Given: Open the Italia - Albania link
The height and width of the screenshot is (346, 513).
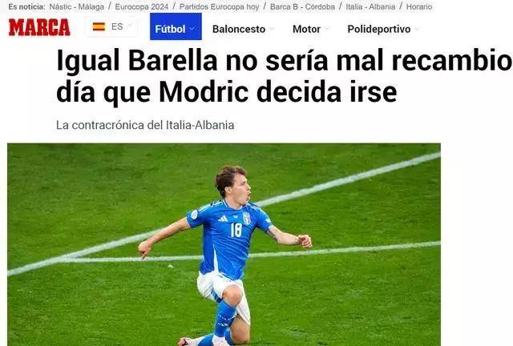Looking at the screenshot, I should click(370, 6).
